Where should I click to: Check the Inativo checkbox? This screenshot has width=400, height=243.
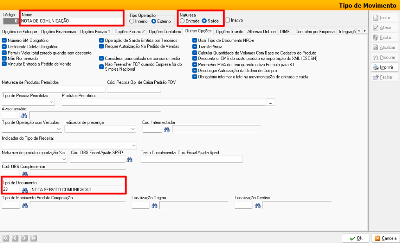pyautogui.click(x=228, y=20)
